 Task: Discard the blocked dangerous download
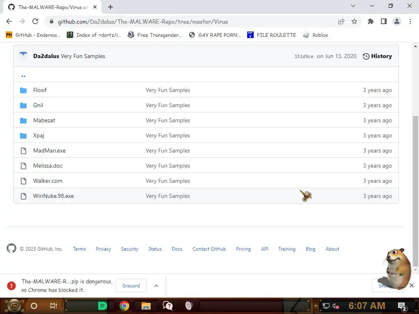point(131,286)
